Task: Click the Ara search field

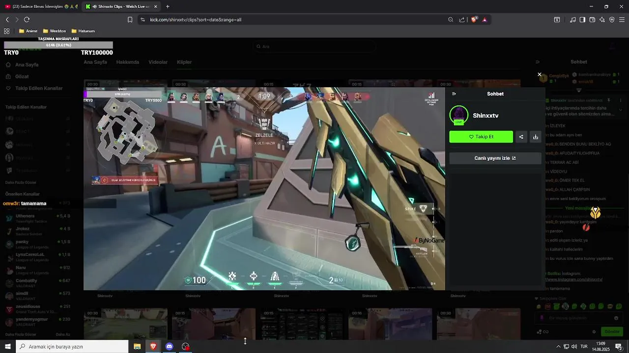Action: (x=314, y=47)
